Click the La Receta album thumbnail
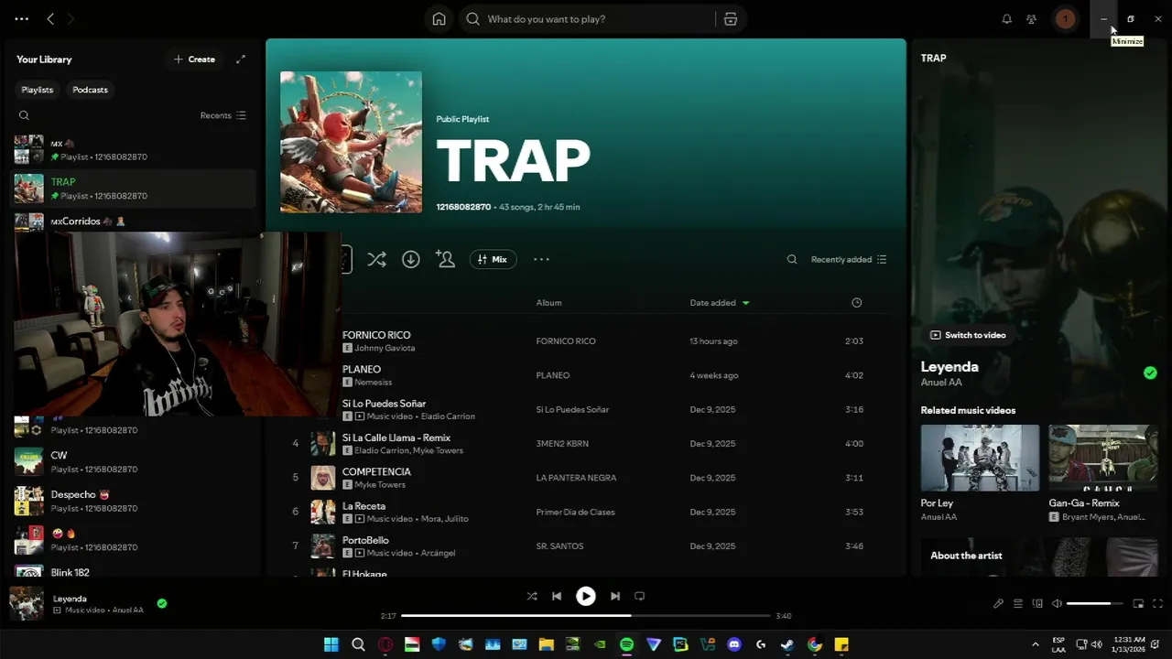The height and width of the screenshot is (659, 1172). pos(322,512)
